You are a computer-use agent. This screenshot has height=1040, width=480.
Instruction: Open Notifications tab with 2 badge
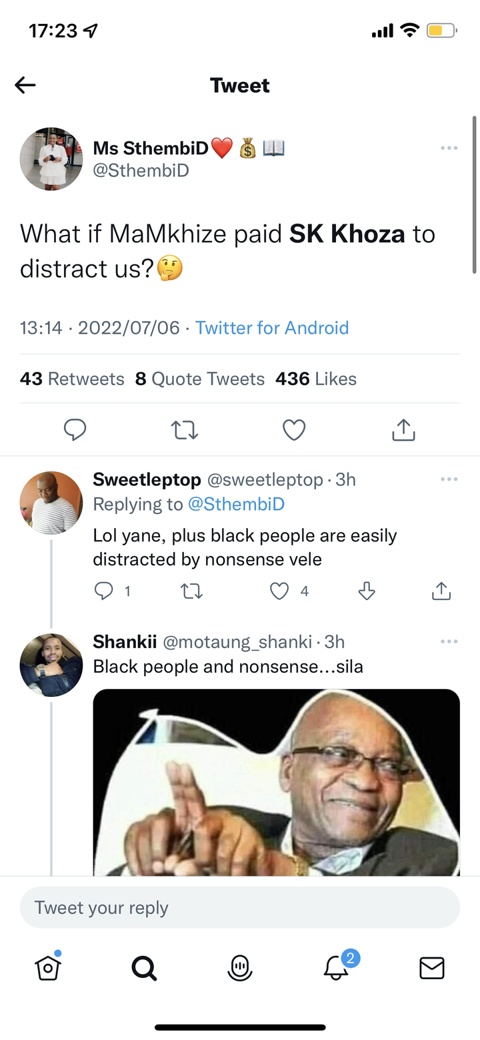click(x=337, y=967)
